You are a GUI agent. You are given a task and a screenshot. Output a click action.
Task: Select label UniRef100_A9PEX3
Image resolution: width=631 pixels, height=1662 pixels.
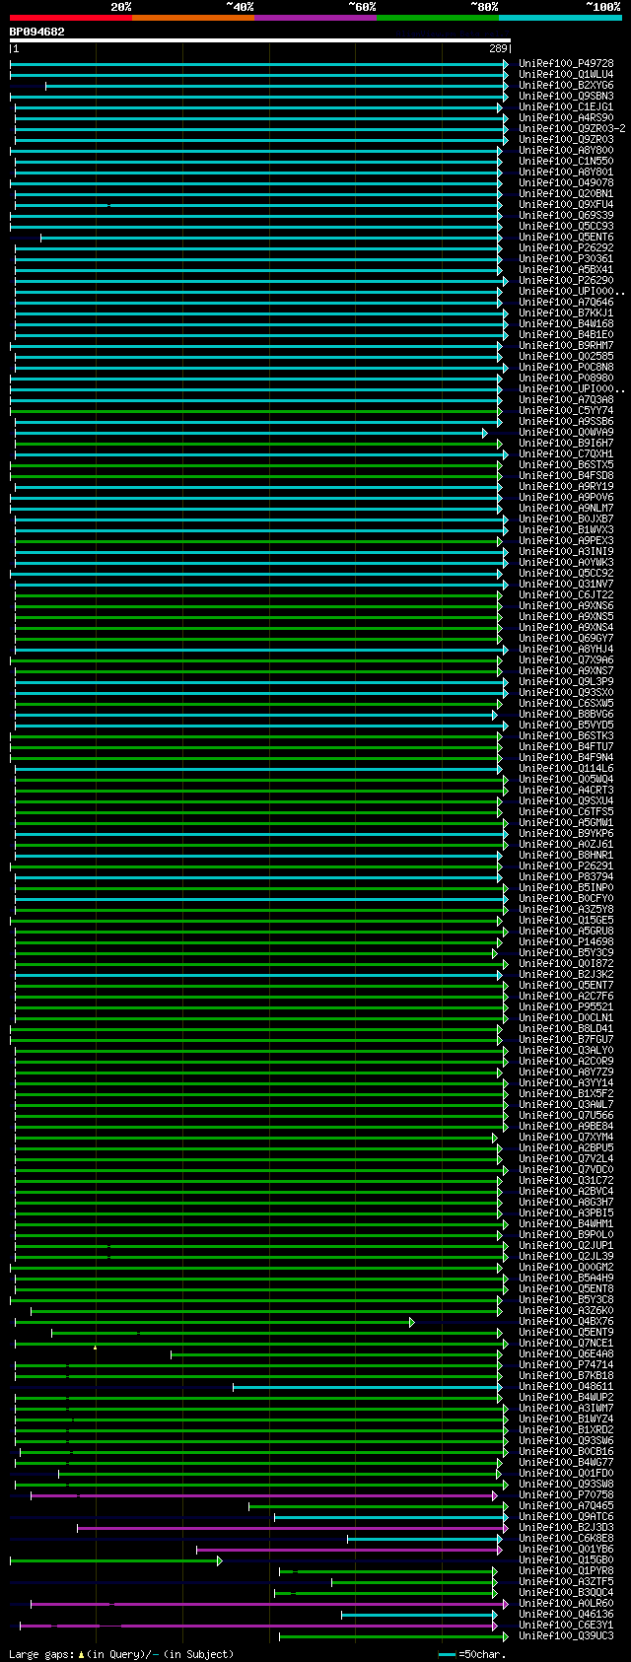[x=566, y=540]
